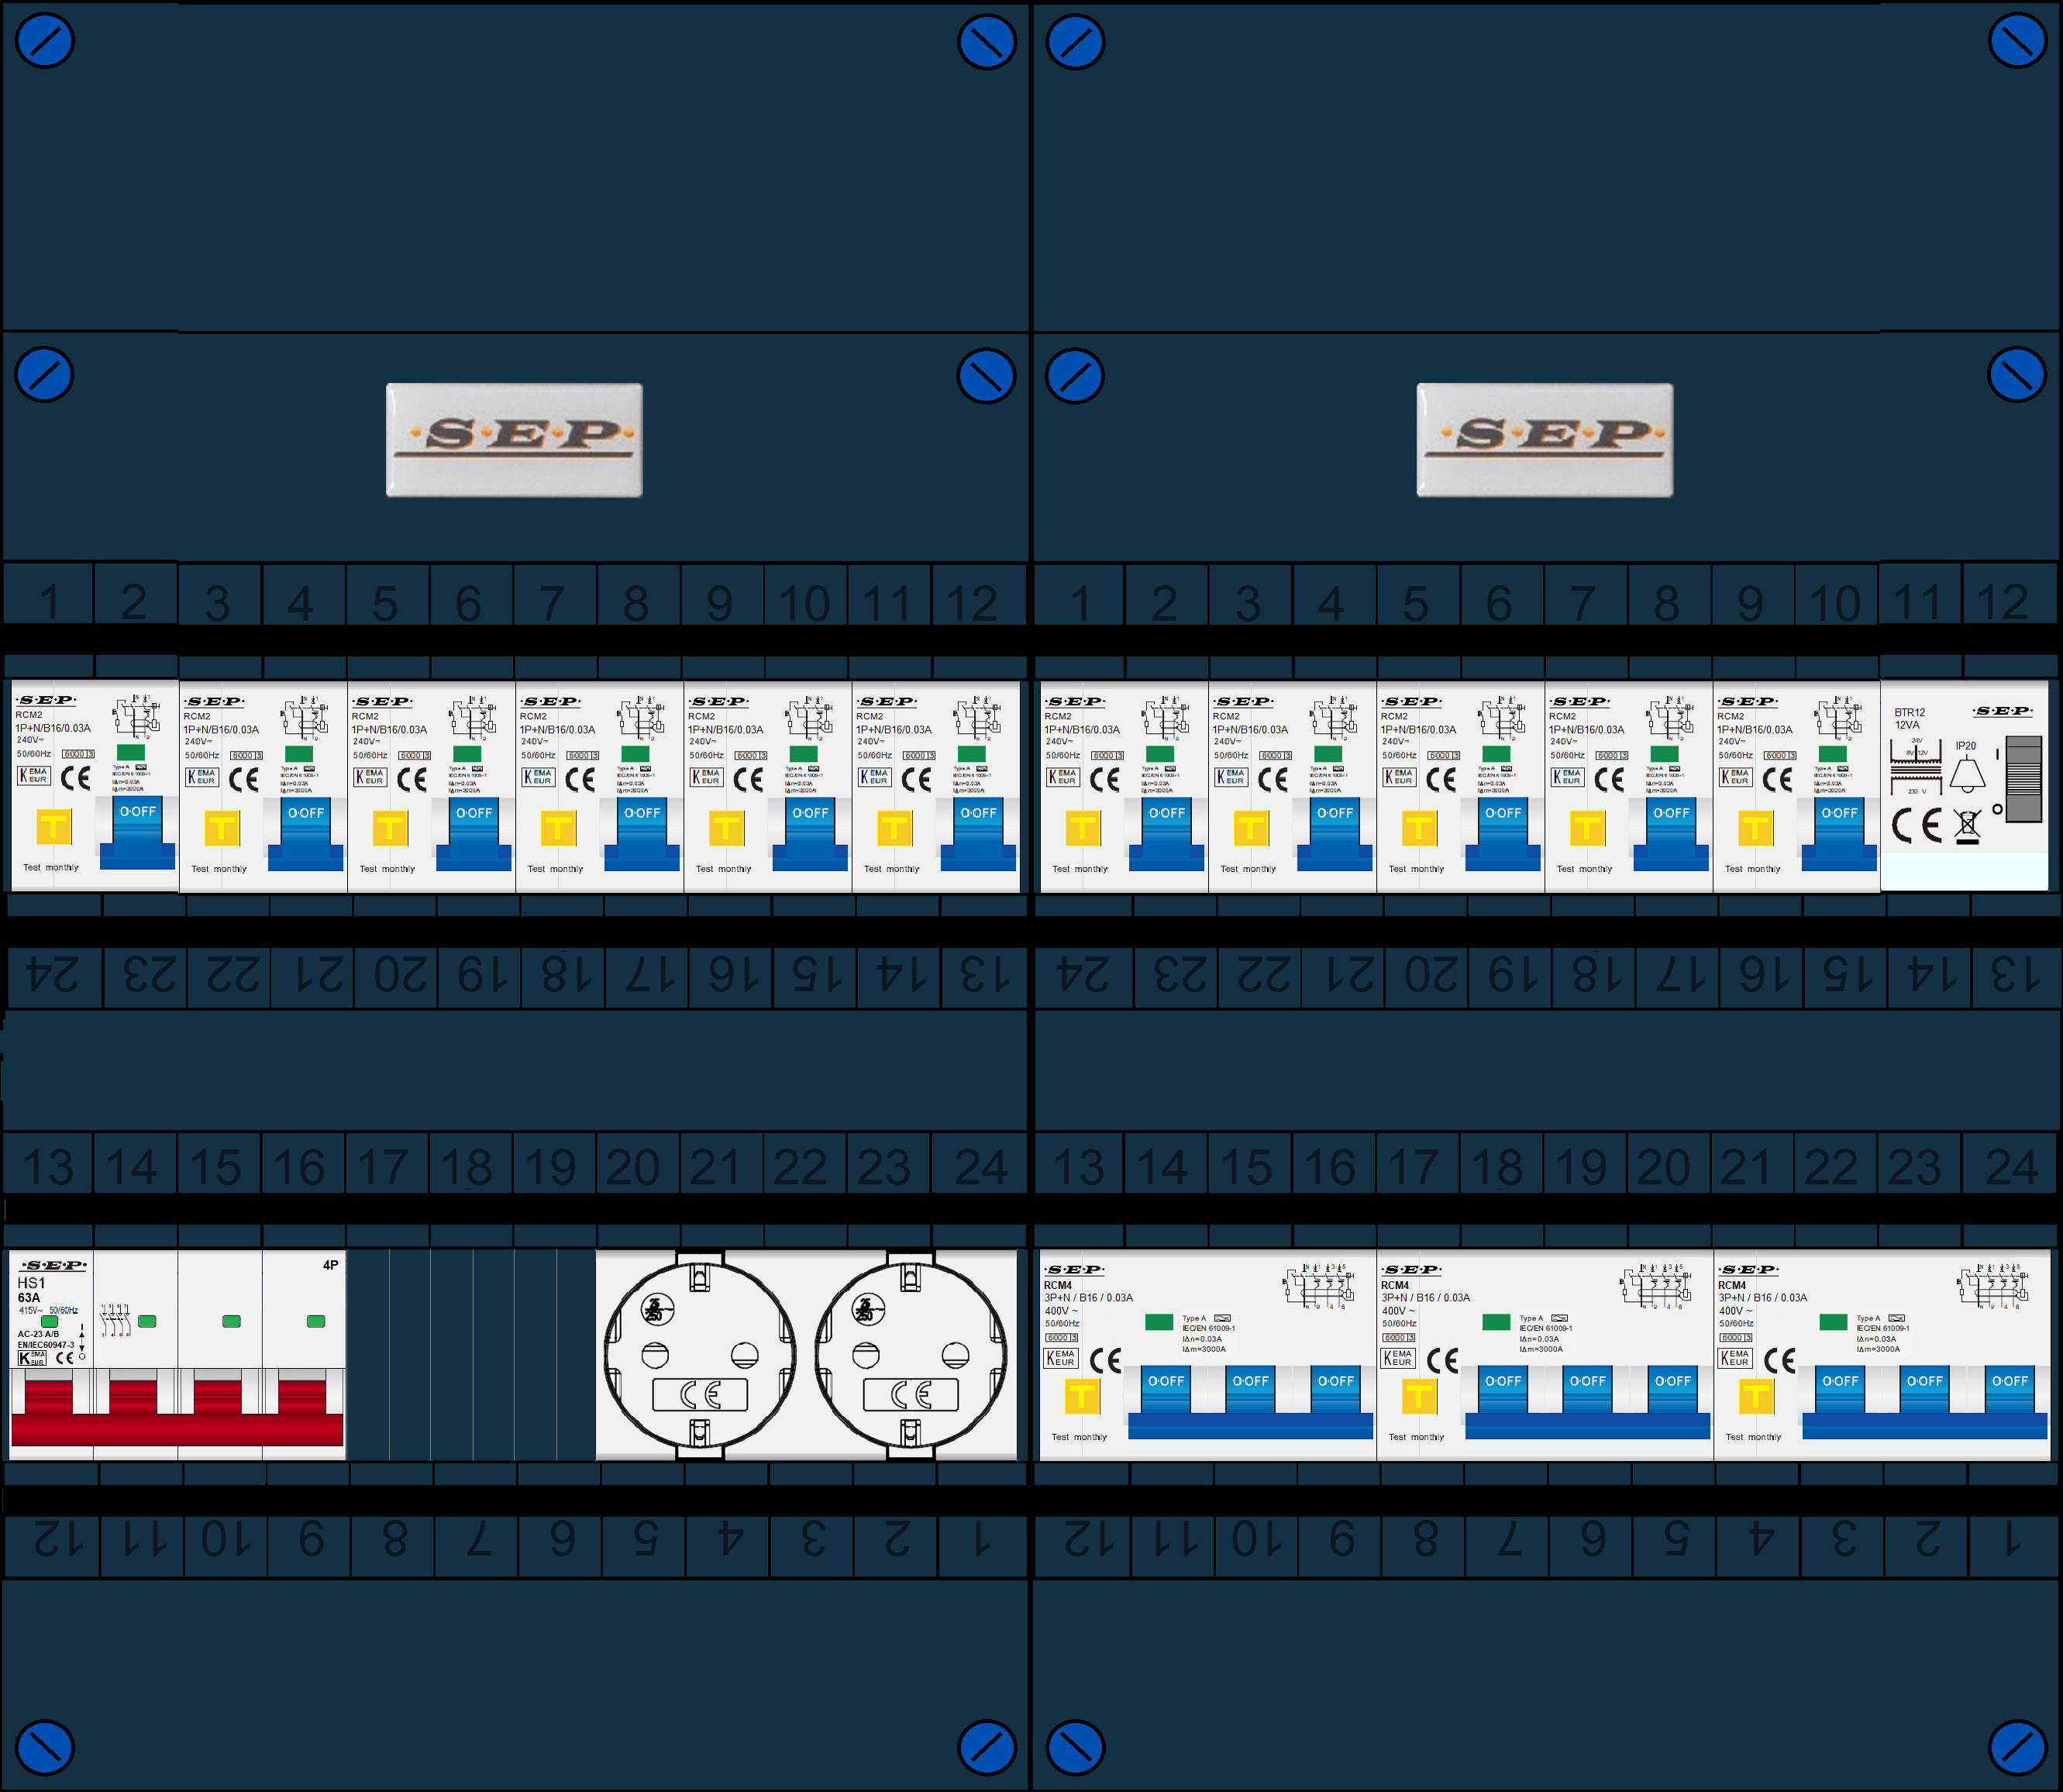This screenshot has height=1792, width=2063.
Task: Click the blue screw left of the left SEP logo plate
Action: [x=45, y=375]
